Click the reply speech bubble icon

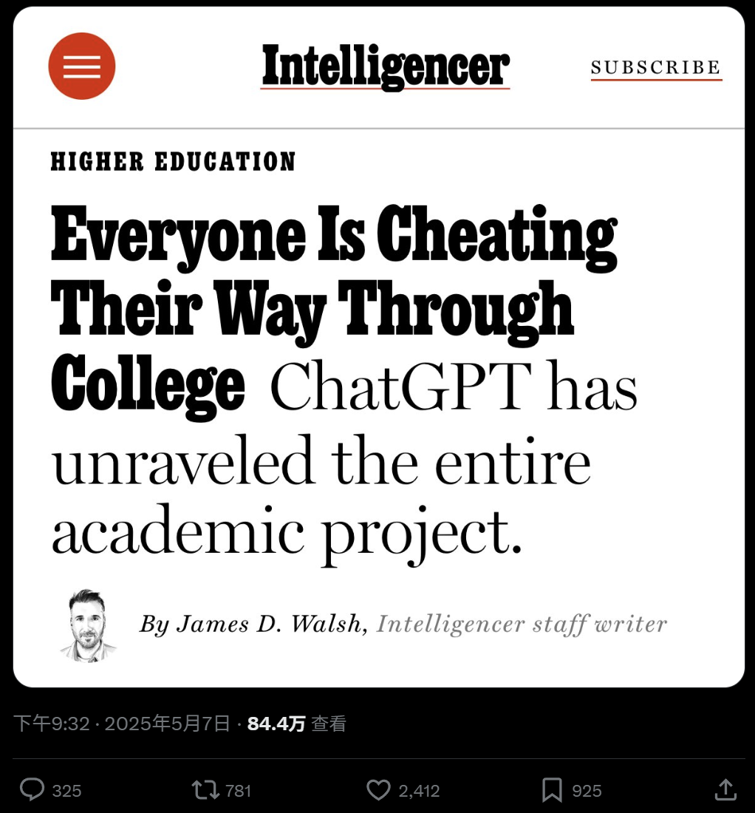point(32,790)
